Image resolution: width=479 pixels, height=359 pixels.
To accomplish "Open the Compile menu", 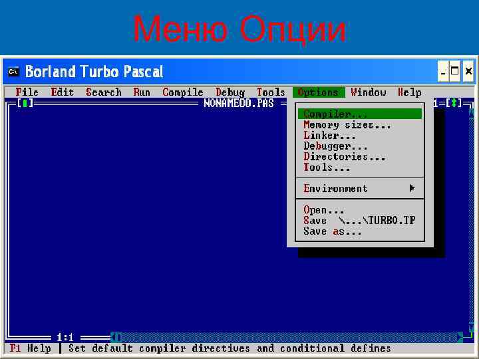I will (183, 92).
